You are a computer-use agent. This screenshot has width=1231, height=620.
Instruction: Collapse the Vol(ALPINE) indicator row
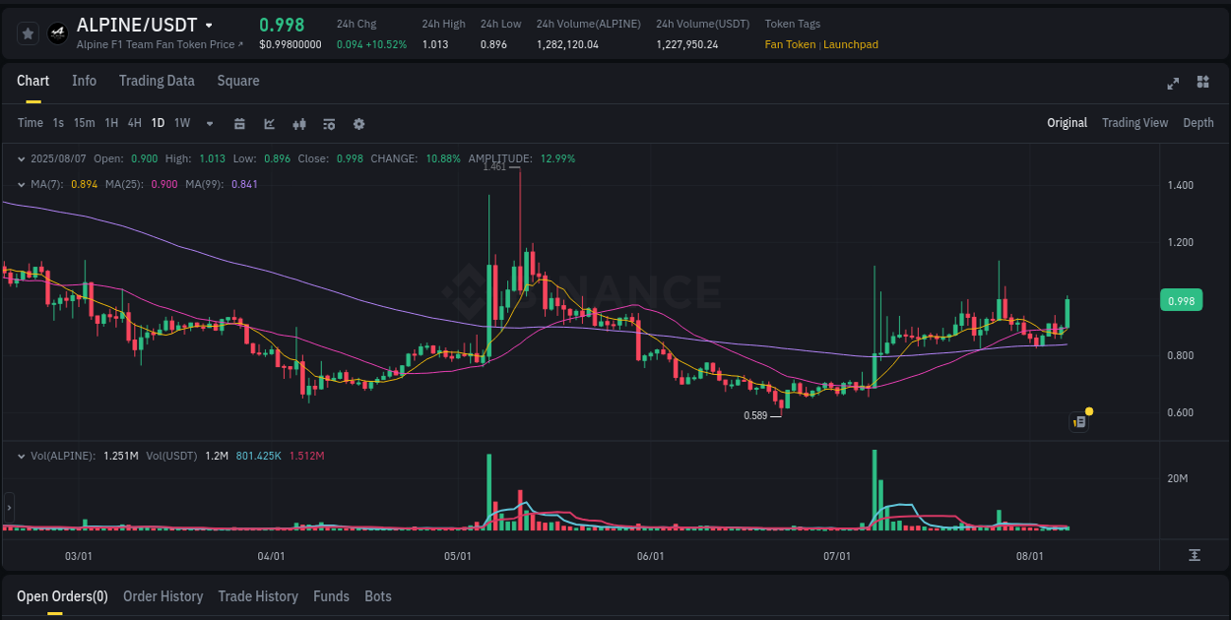click(x=22, y=456)
